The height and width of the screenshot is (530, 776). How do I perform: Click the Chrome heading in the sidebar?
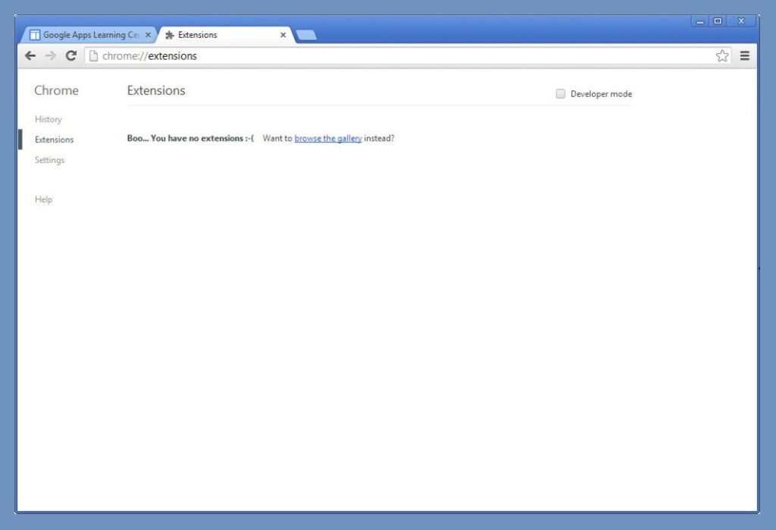click(x=56, y=90)
